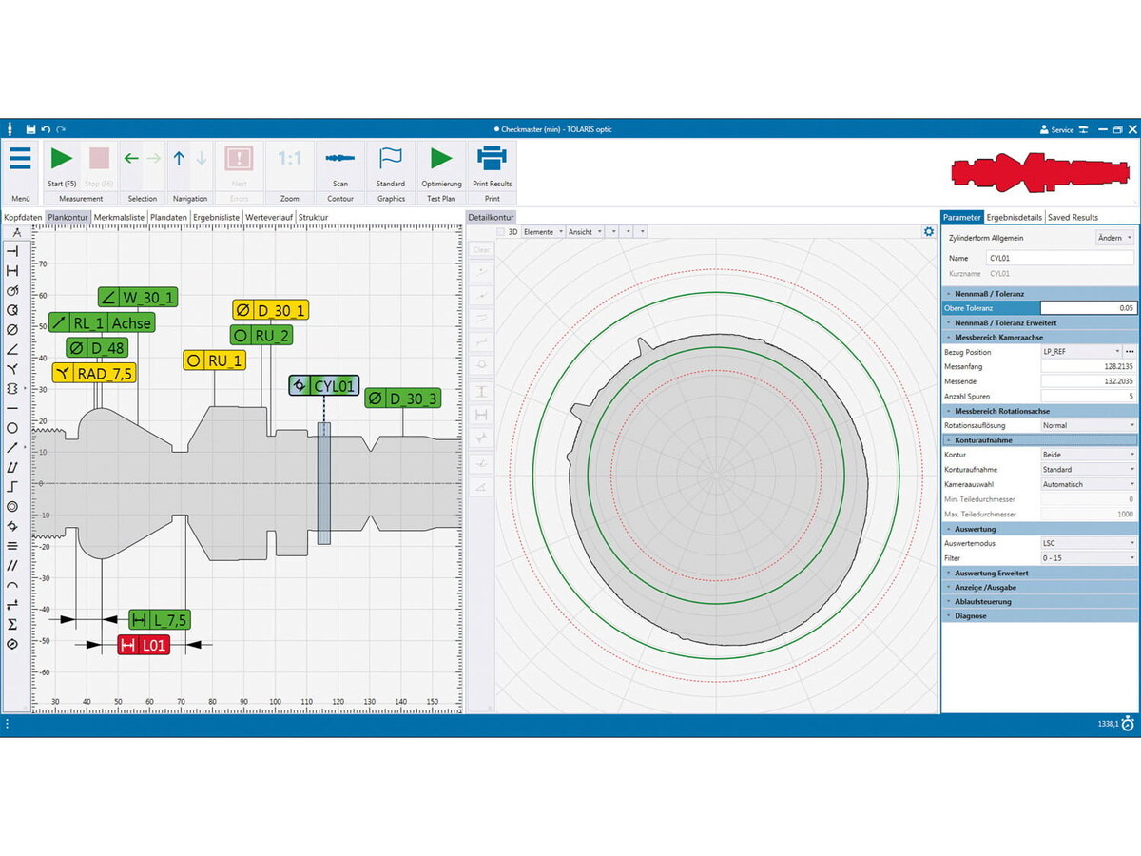Open the Rotationsauflösung Normal dropdown
Viewport: 1141px width, 856px height.
coord(1087,425)
